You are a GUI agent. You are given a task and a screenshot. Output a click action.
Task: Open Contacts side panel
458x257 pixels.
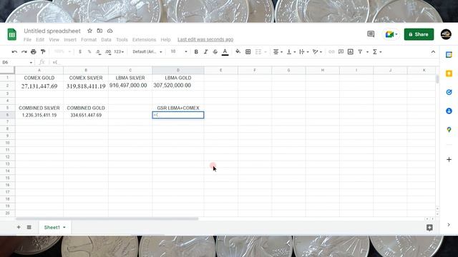click(x=449, y=111)
